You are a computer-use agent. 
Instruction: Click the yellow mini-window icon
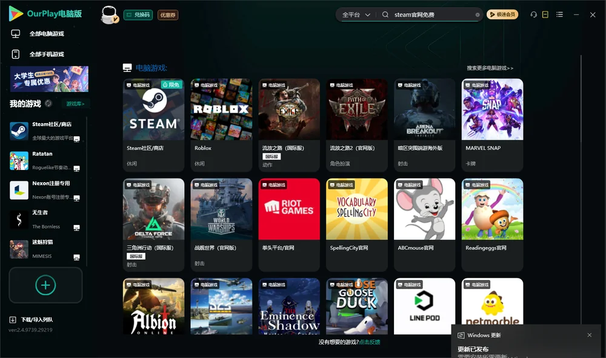(x=545, y=15)
